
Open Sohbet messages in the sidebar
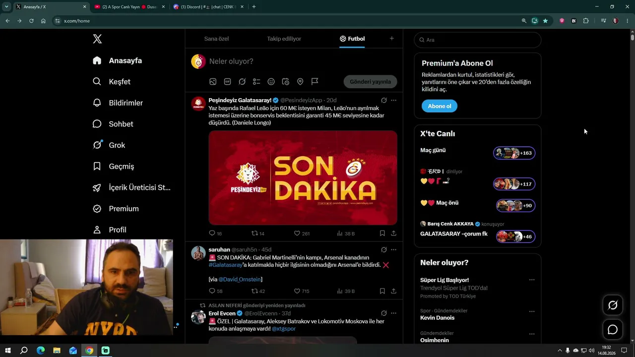pos(113,124)
